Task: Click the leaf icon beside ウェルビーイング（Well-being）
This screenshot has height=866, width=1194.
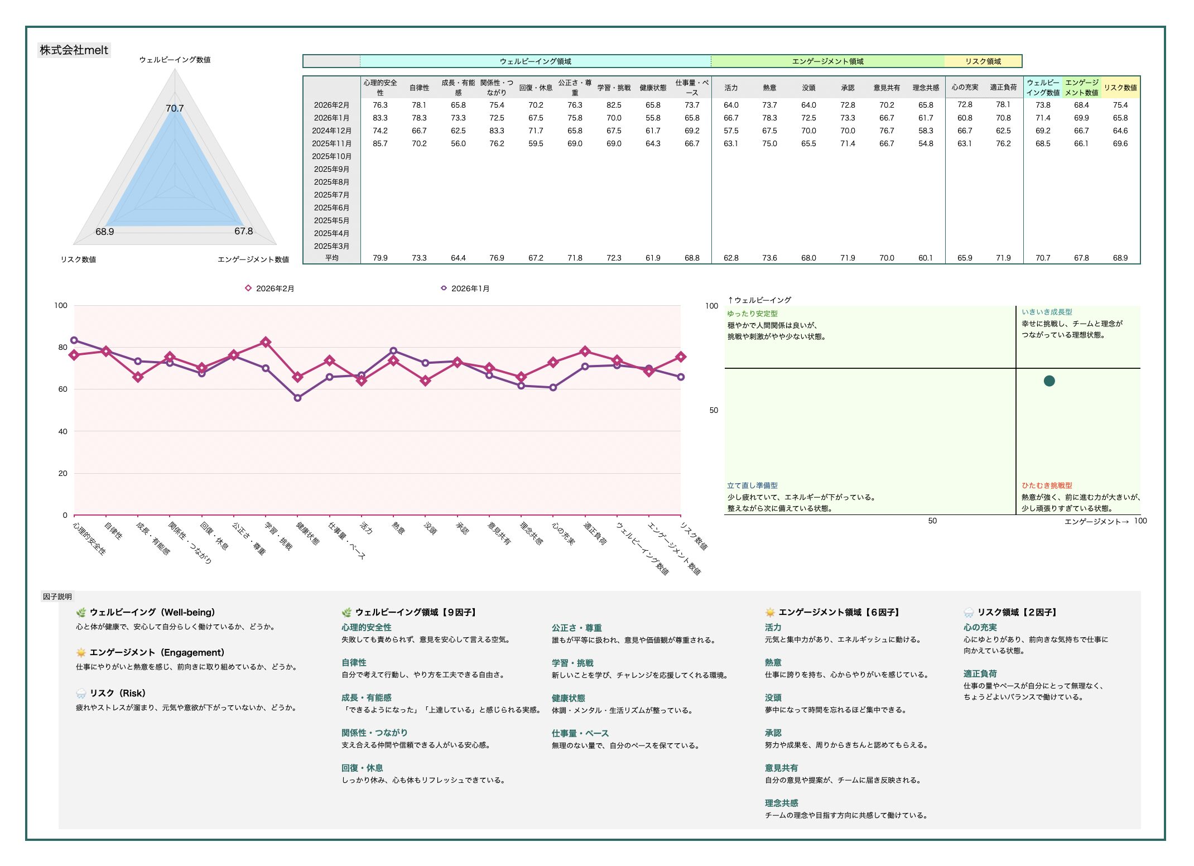Action: [81, 613]
